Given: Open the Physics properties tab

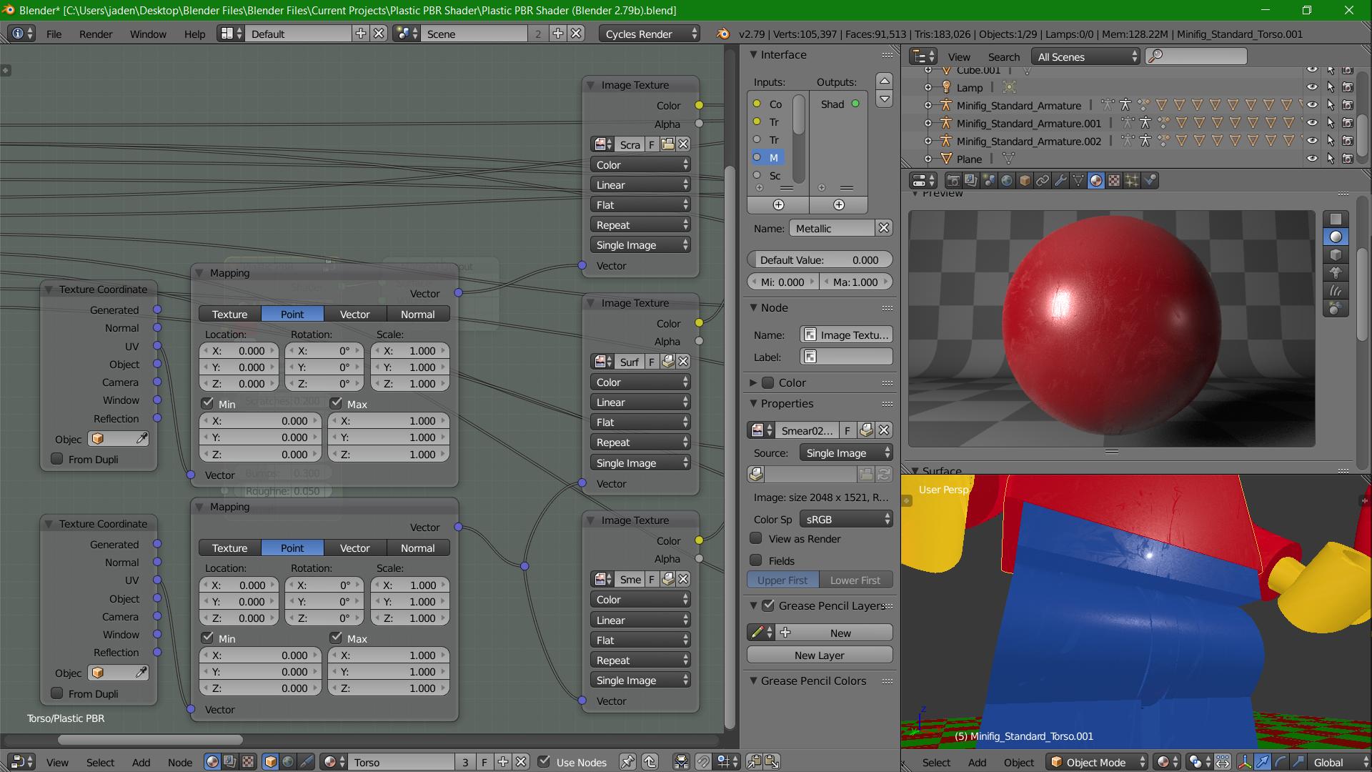Looking at the screenshot, I should pyautogui.click(x=1150, y=181).
